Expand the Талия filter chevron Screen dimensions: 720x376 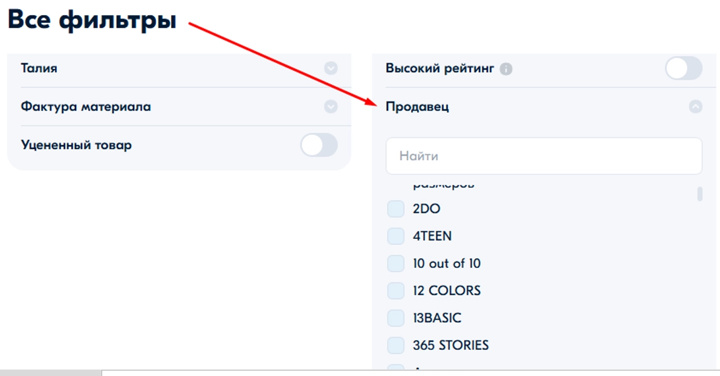pyautogui.click(x=331, y=68)
